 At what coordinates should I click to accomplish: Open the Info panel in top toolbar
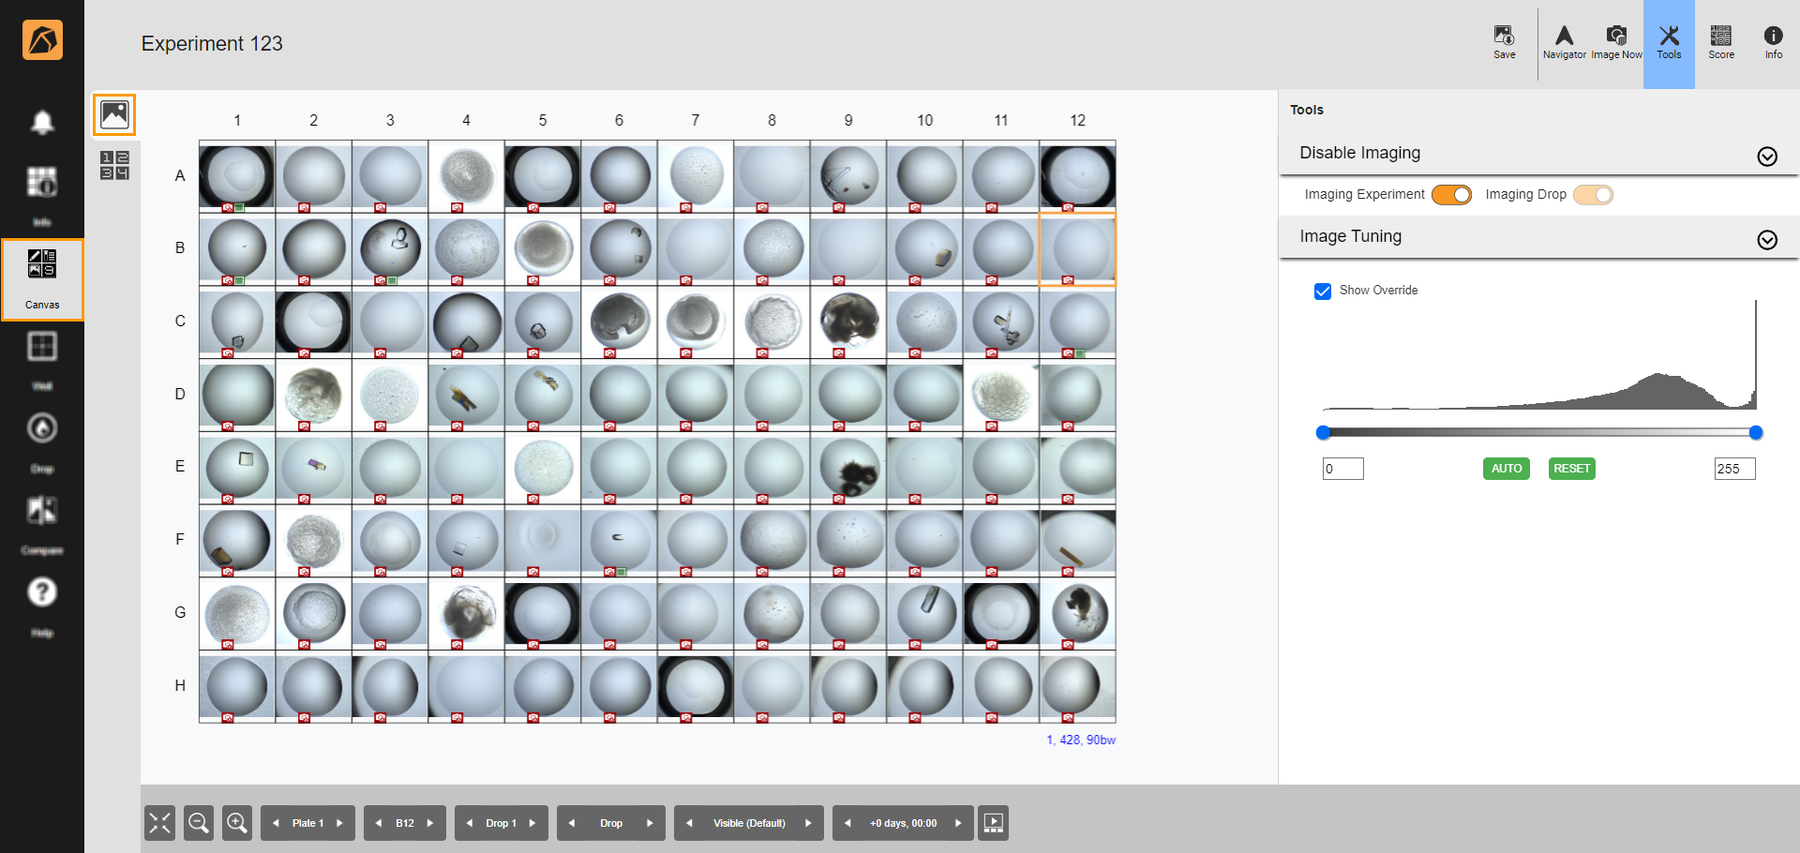(x=1773, y=42)
